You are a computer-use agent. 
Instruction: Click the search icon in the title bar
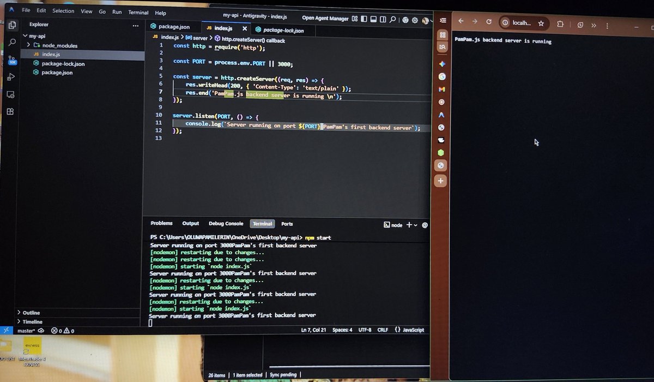(x=392, y=19)
